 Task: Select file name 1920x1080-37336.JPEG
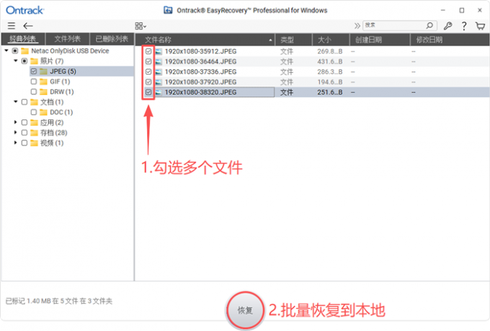point(200,72)
